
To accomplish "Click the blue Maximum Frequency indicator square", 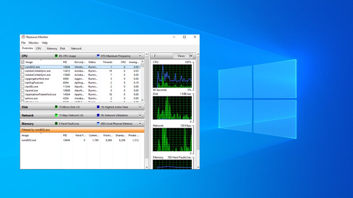I will 98,56.
